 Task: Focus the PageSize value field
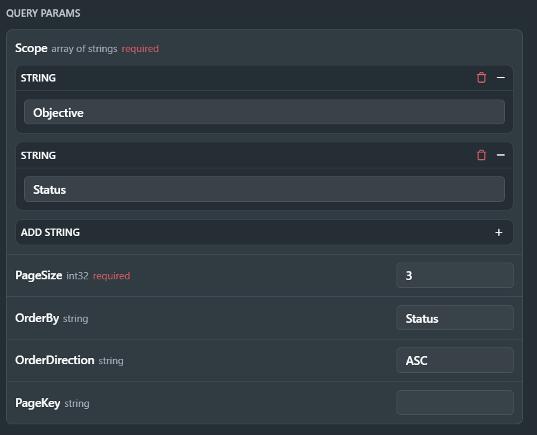click(455, 275)
